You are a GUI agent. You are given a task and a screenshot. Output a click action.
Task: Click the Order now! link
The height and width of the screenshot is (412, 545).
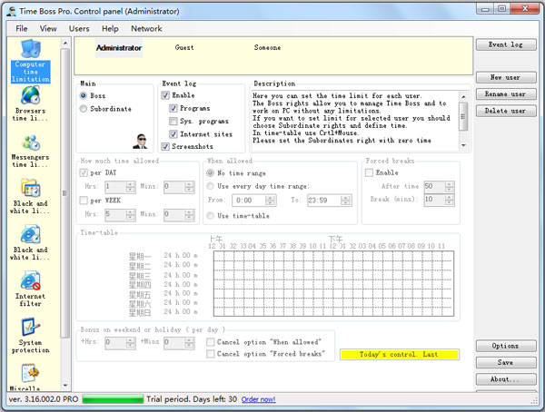pyautogui.click(x=260, y=399)
